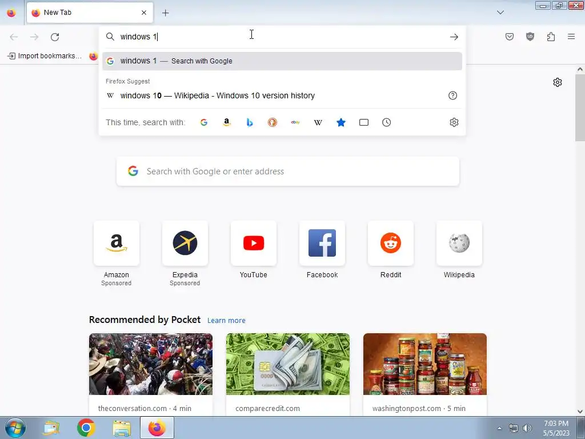Viewport: 585px width, 439px height.
Task: Open washingtonpost.com Pocket story image
Action: 425,364
